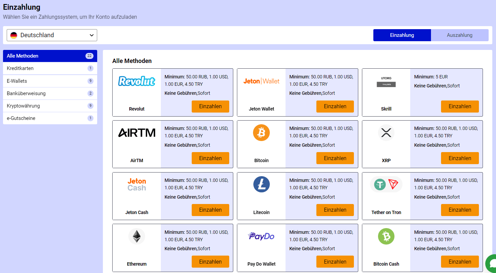496x273 pixels.
Task: Click the 'Skrill' name label
Action: point(386,109)
